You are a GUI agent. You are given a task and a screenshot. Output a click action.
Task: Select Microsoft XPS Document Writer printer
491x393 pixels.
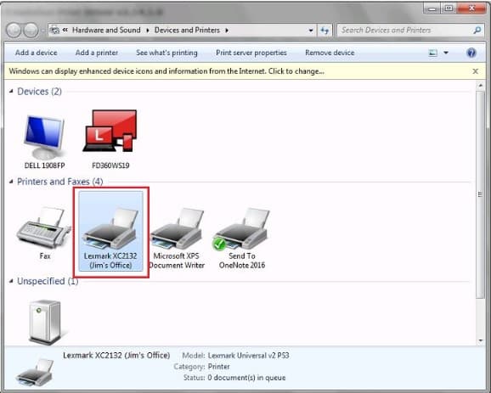coord(177,238)
